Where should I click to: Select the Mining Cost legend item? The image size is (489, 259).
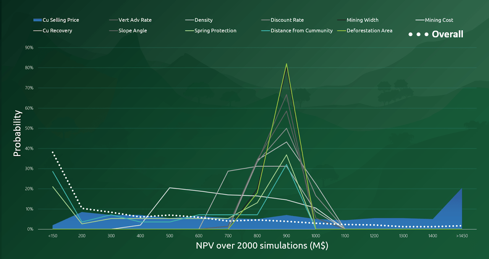tap(439, 20)
